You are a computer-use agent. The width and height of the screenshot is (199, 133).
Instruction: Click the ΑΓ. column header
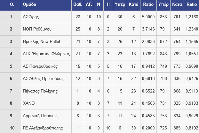[x=89, y=5]
